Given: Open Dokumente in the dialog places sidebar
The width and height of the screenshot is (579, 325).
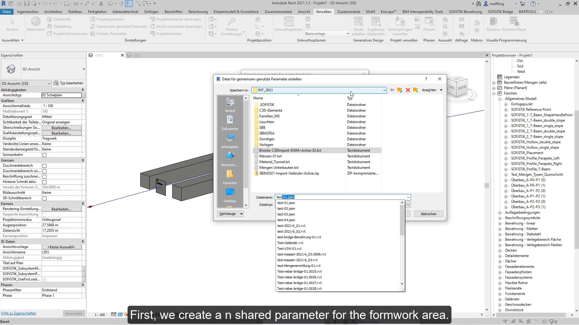Looking at the screenshot, I should click(230, 123).
